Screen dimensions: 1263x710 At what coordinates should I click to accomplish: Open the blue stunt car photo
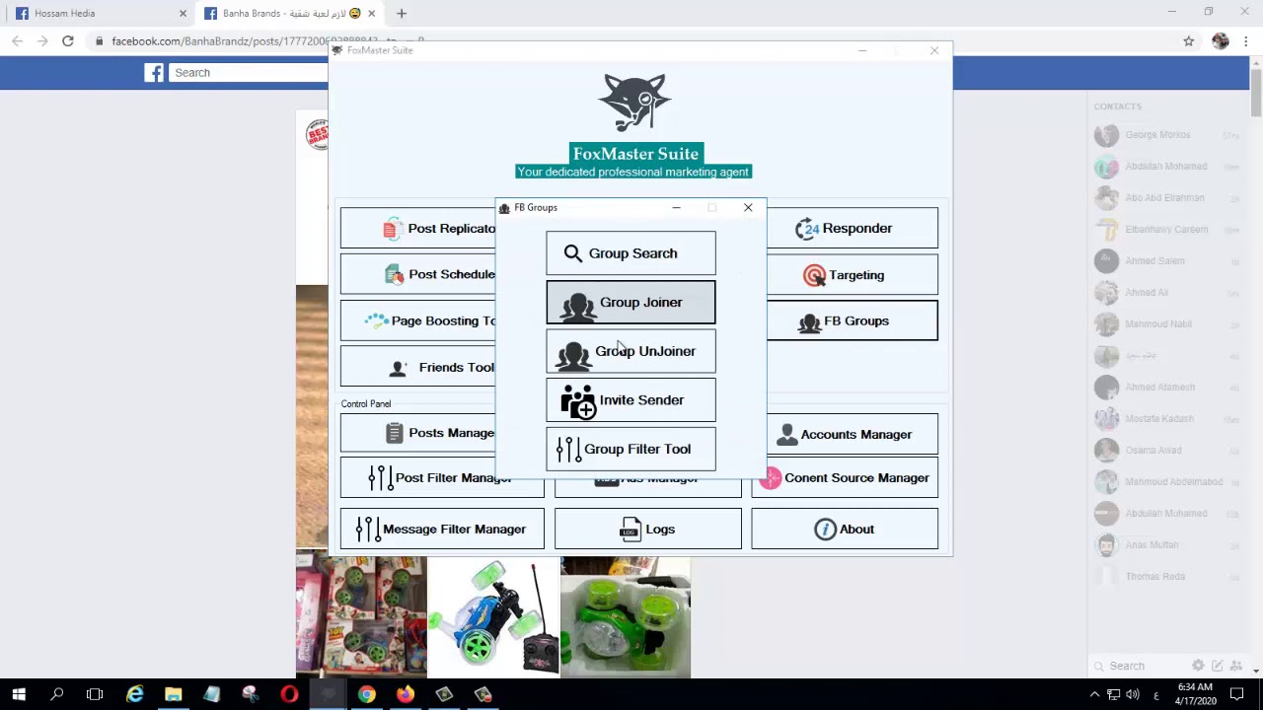point(493,617)
